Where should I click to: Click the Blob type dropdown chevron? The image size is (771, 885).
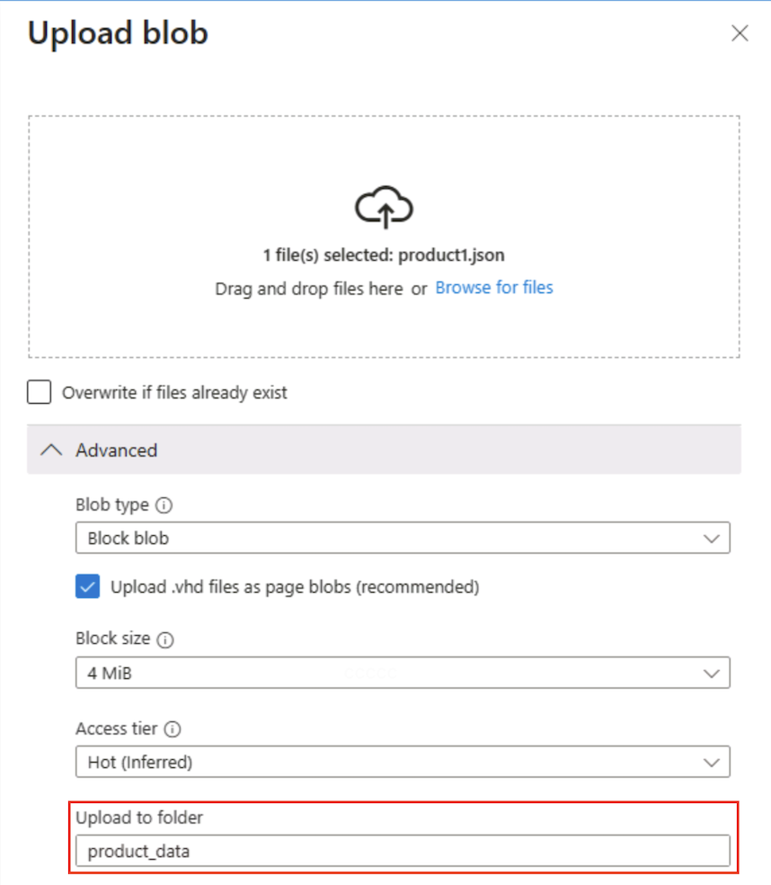pos(713,538)
